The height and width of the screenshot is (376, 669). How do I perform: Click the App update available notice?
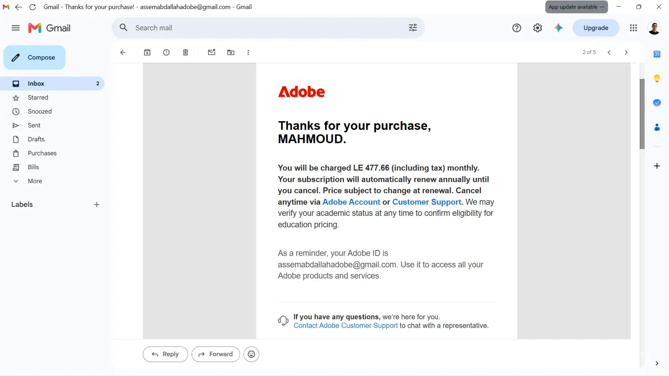[x=576, y=7]
